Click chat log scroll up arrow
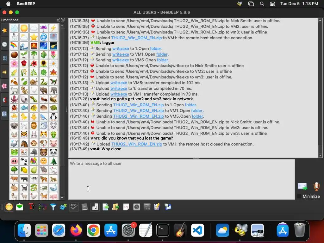The height and width of the screenshot is (243, 324). click(x=320, y=20)
